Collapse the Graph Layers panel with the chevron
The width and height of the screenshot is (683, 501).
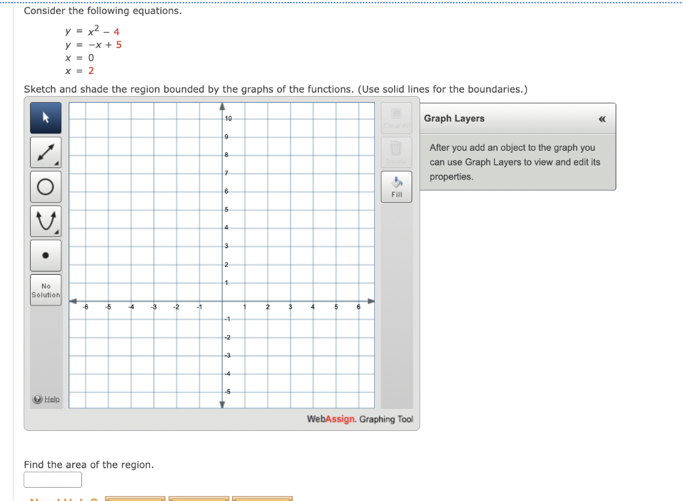point(602,119)
